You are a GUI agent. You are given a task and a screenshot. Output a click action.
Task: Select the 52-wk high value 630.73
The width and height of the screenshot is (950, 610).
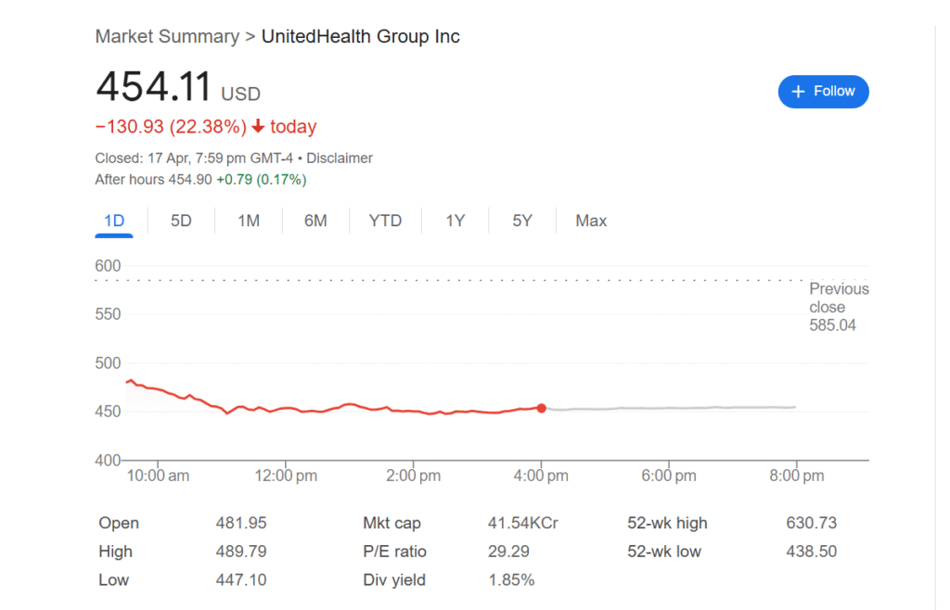click(x=812, y=523)
